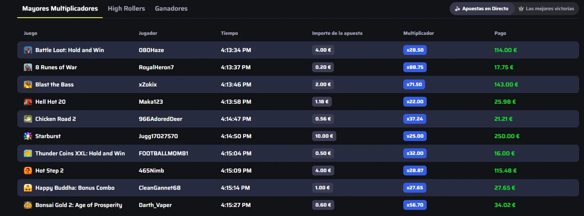Click the x88.75 multiplier badge
This screenshot has width=584, height=216.
coord(415,67)
